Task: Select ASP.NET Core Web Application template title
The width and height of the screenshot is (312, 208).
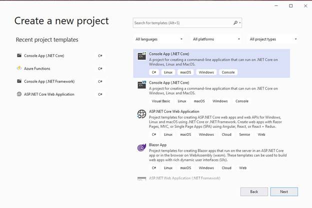Action: click(x=174, y=111)
